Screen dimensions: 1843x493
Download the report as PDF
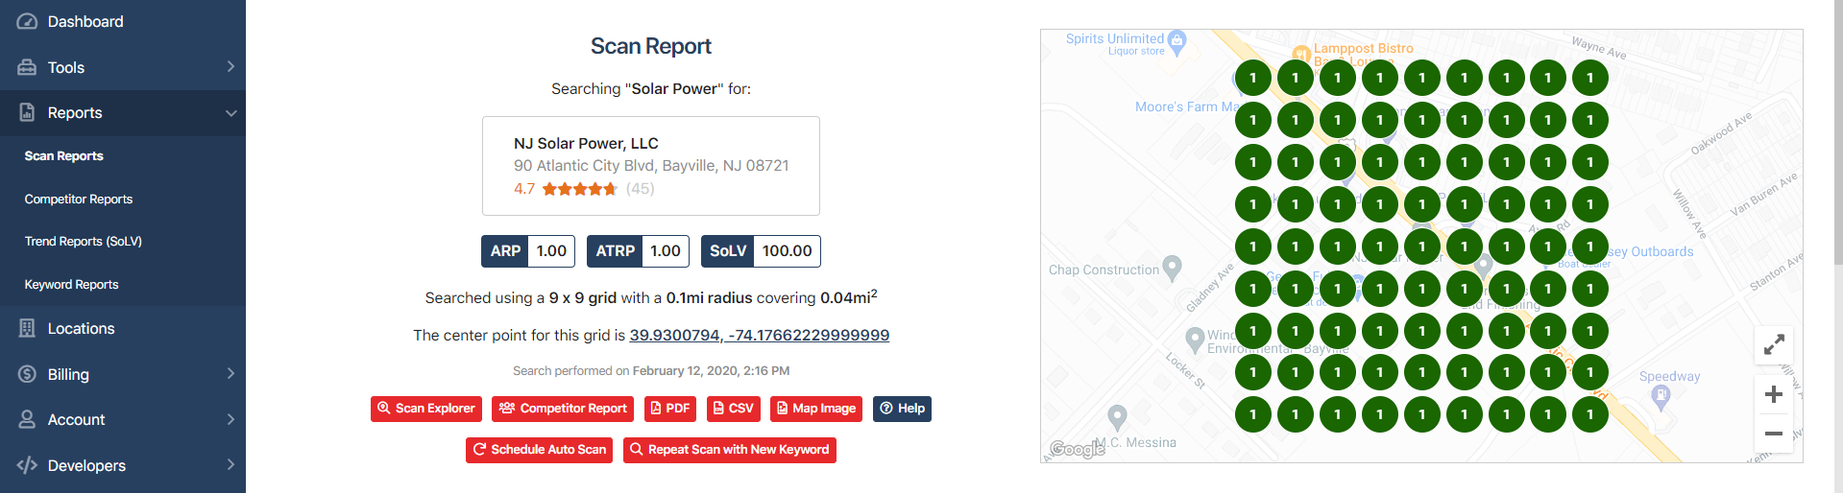(670, 409)
